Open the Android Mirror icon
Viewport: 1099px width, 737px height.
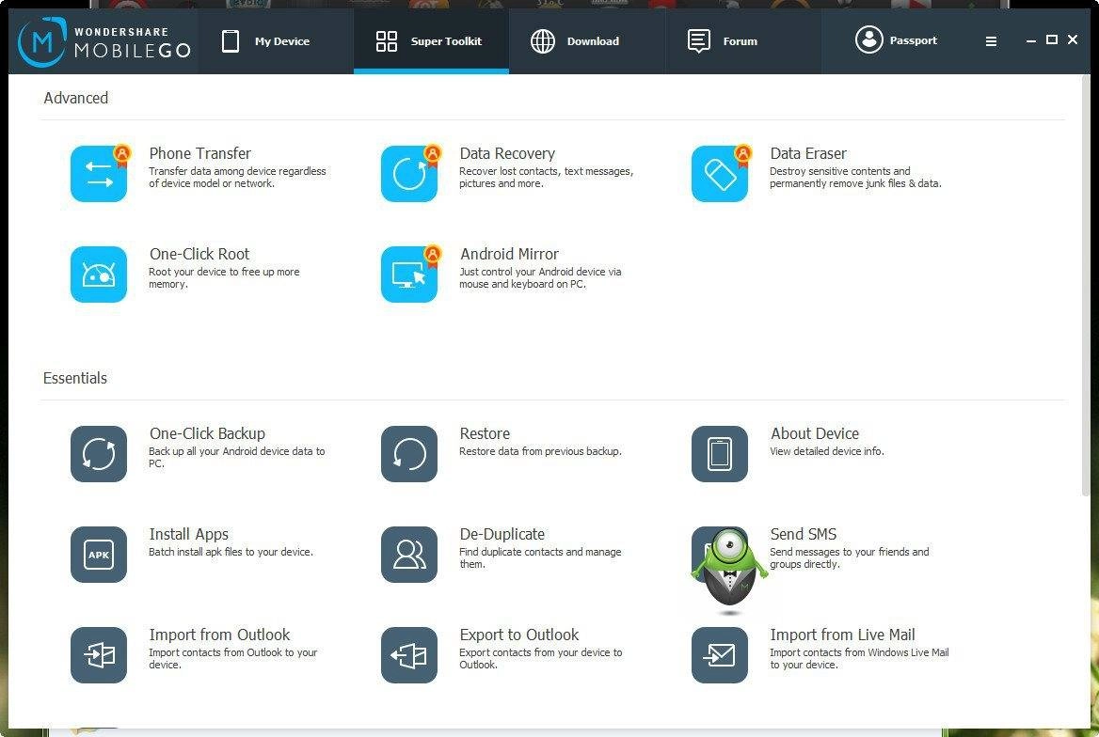point(409,274)
